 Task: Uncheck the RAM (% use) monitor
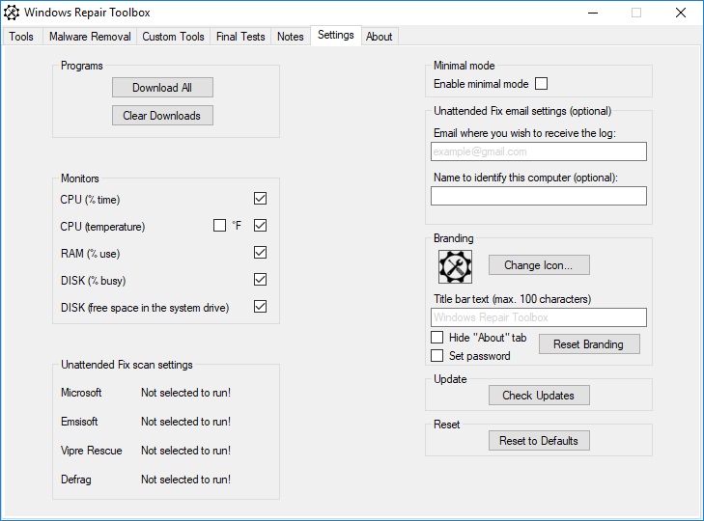[x=261, y=252]
